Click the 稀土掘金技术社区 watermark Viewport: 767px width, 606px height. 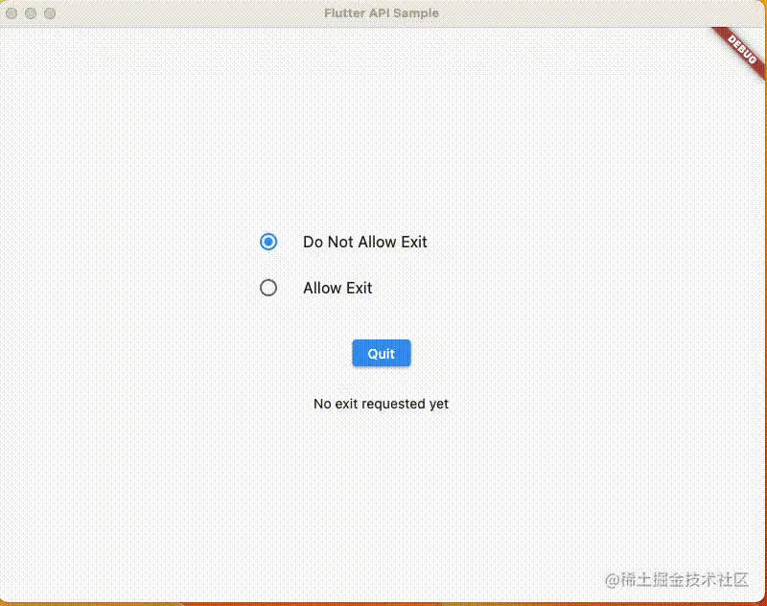[x=677, y=579]
